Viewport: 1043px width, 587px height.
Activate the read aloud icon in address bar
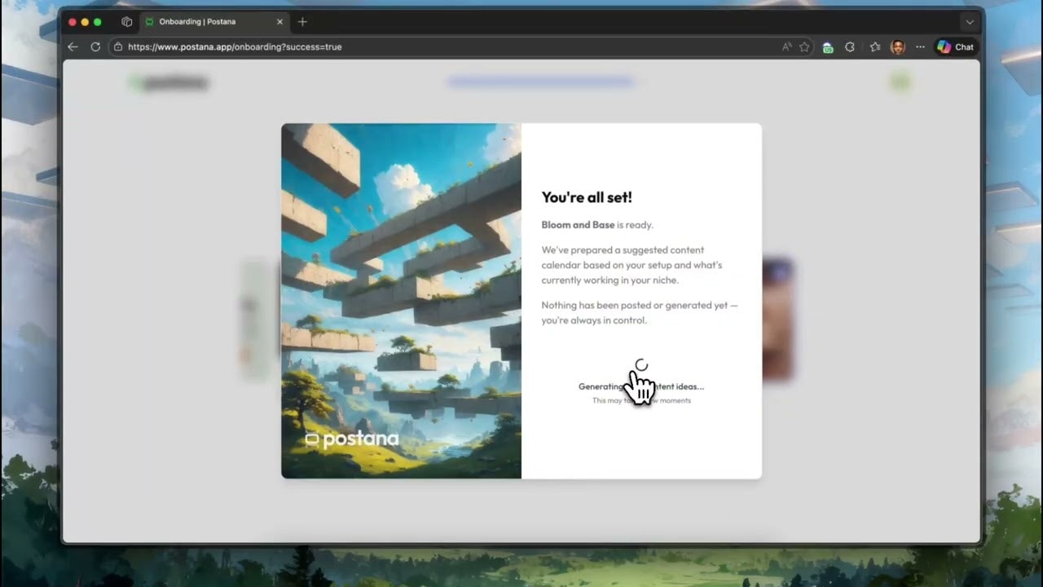[x=787, y=46]
